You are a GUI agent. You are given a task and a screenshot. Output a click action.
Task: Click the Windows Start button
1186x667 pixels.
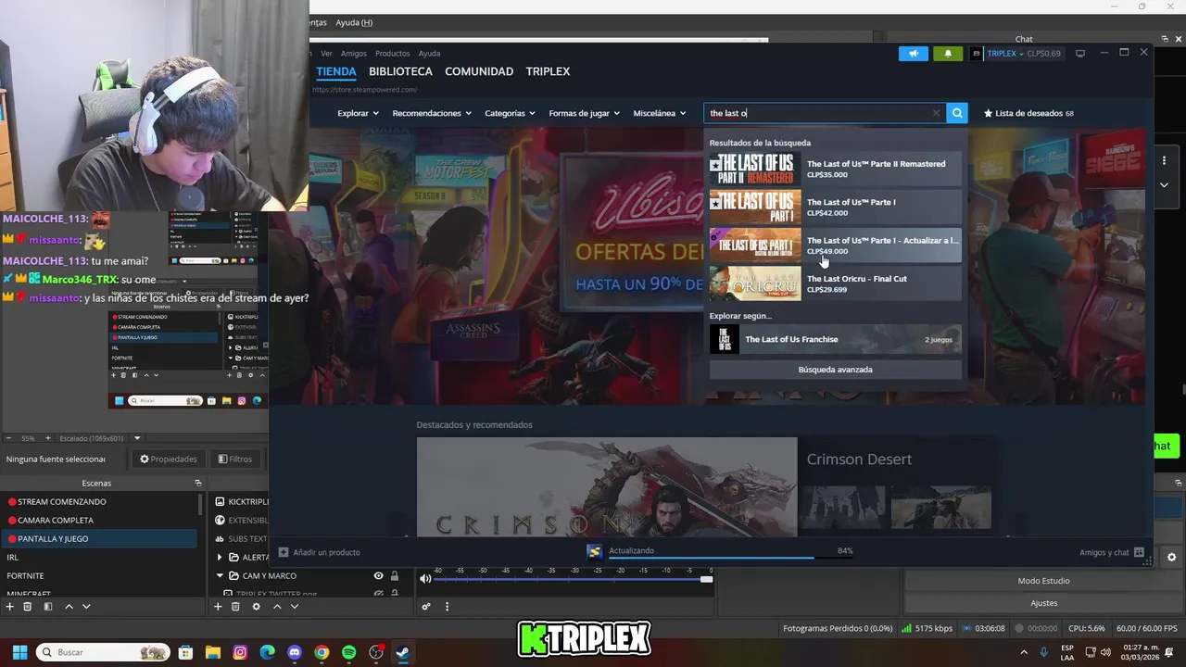coord(19,652)
